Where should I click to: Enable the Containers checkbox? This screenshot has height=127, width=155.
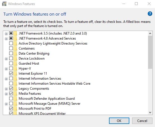click(x=11, y=48)
